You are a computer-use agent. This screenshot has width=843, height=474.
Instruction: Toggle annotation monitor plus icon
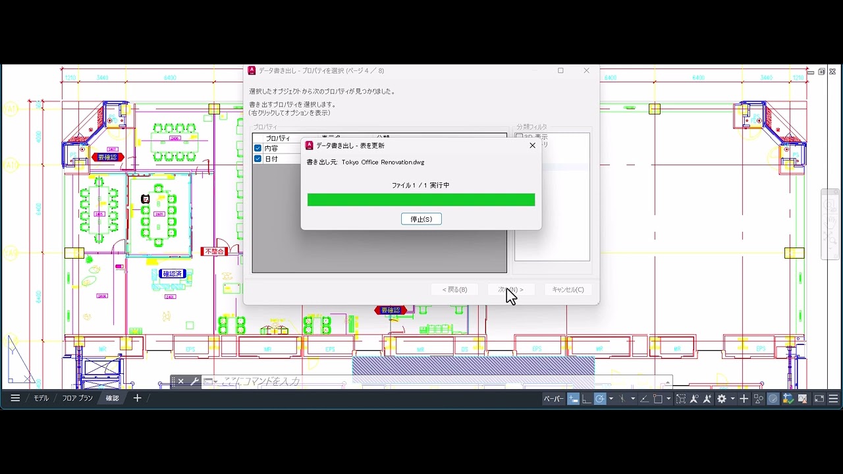[744, 399]
